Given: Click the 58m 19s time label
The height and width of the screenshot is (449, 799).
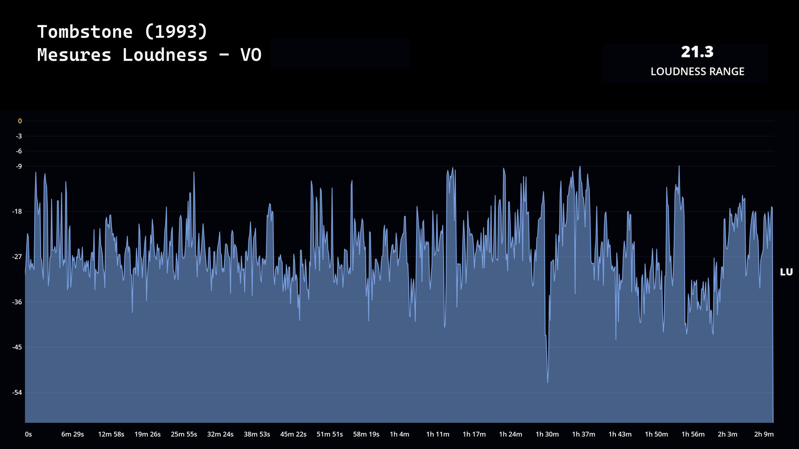Looking at the screenshot, I should [x=366, y=434].
